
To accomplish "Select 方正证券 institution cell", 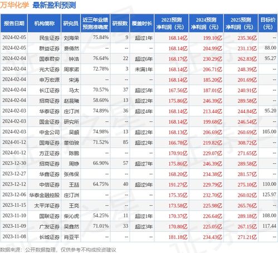I will (50, 153).
